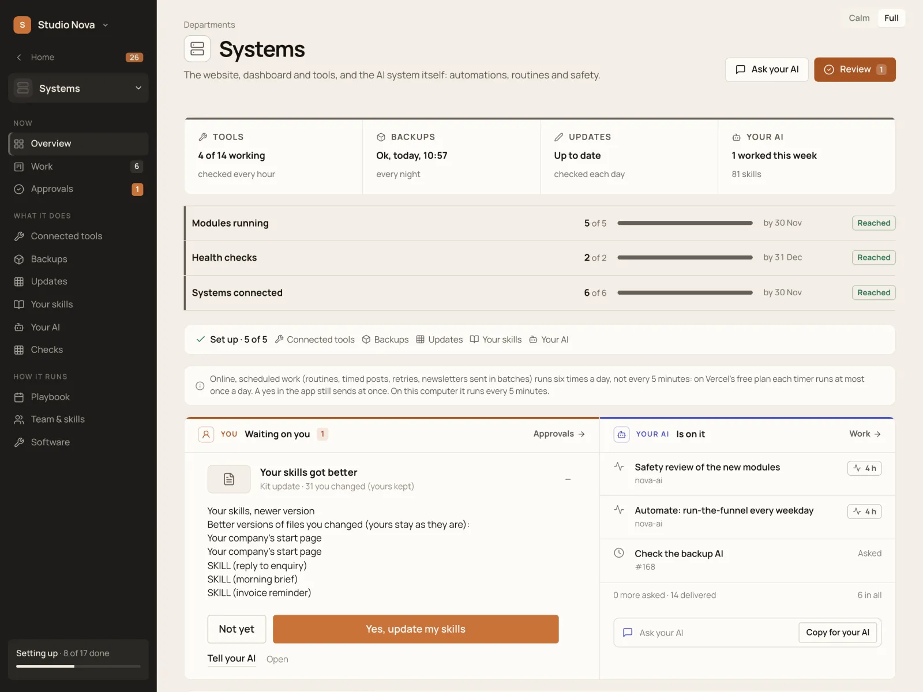Click the Software wrench icon in sidebar
923x692 pixels.
click(19, 442)
